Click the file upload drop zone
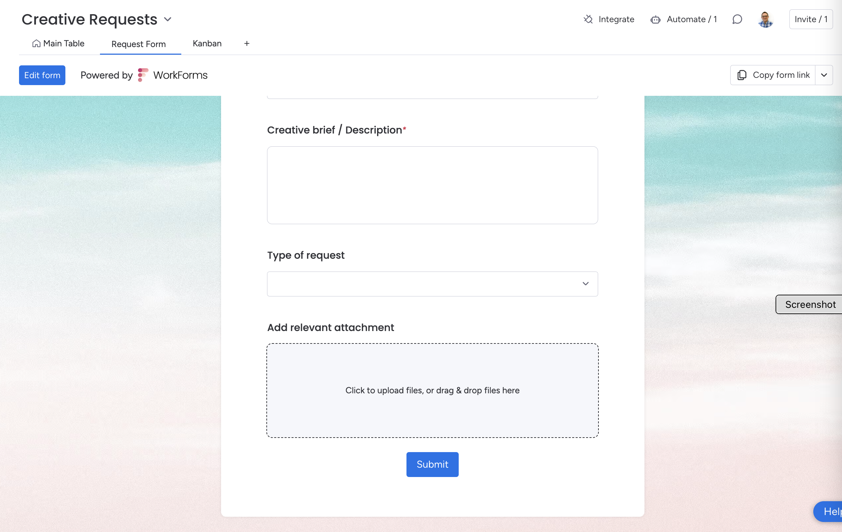The image size is (842, 532). (432, 390)
